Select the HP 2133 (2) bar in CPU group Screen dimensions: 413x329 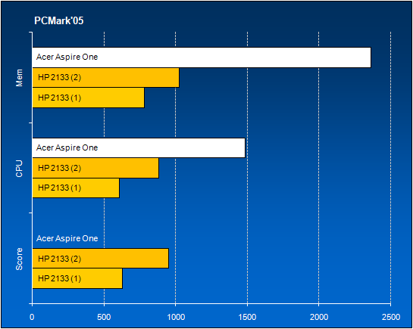[x=95, y=168]
